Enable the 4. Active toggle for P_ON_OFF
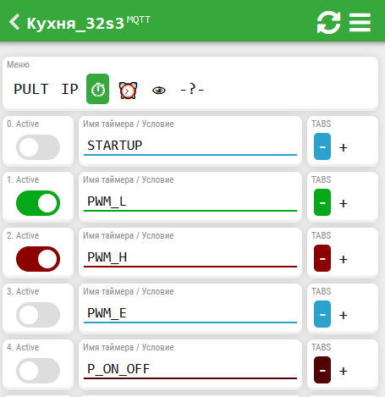The image size is (385, 397). (x=38, y=371)
